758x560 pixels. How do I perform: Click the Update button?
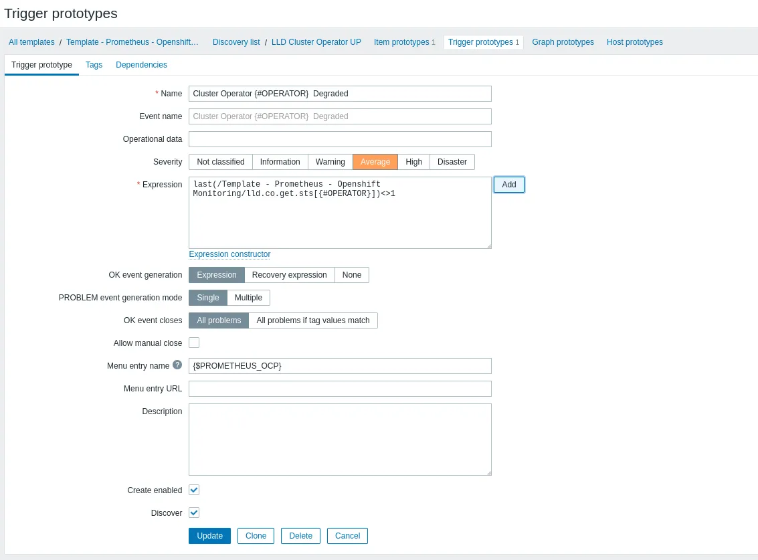coord(209,535)
